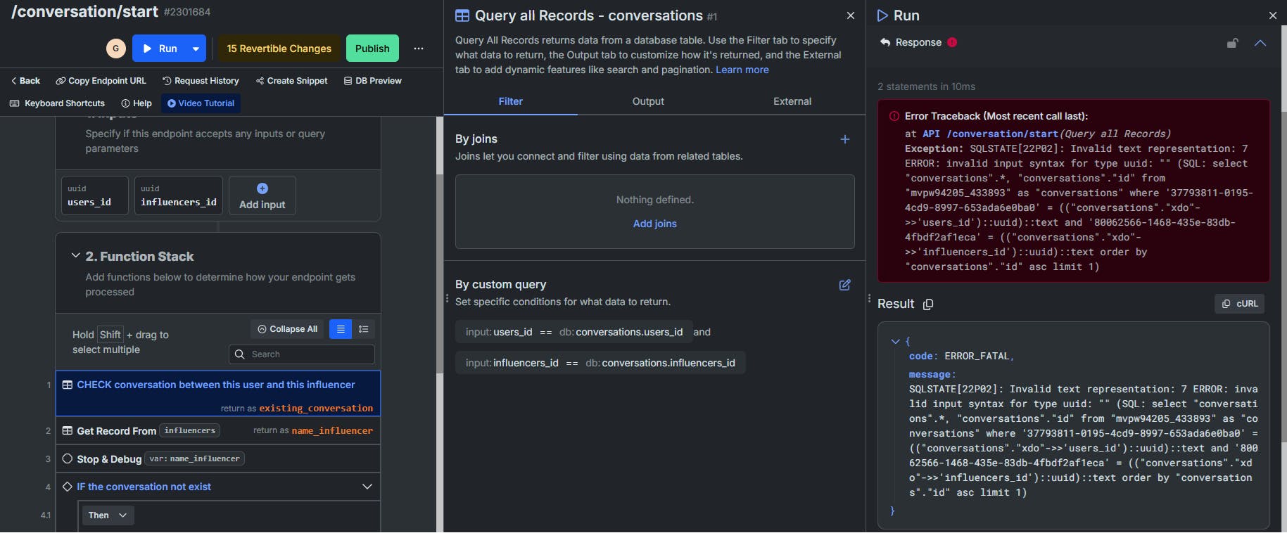1287x533 pixels.
Task: Click the lock icon in Response header
Action: (x=1232, y=43)
